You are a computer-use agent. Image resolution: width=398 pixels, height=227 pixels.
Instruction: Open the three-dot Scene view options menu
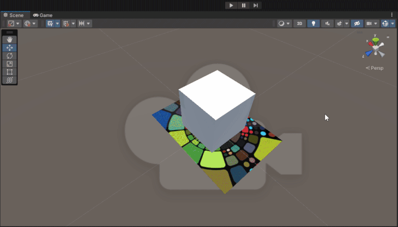tap(392, 15)
